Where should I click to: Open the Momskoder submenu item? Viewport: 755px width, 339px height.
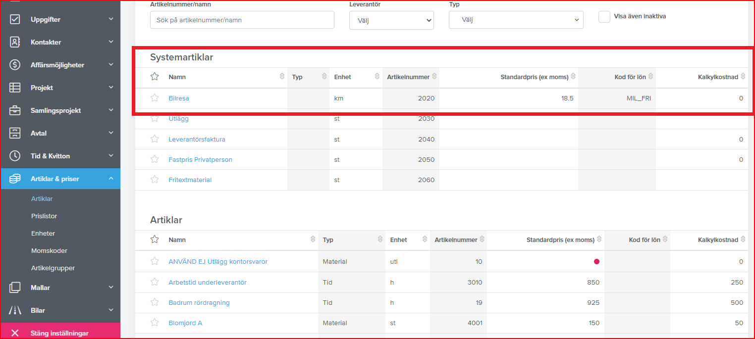[49, 250]
